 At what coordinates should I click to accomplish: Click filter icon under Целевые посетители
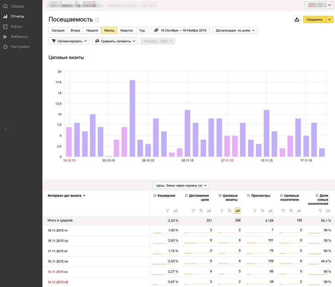click(x=283, y=211)
